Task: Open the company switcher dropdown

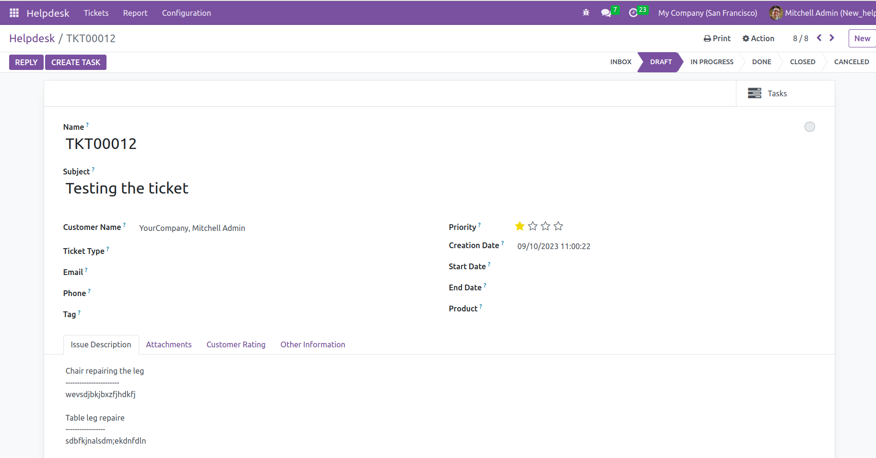Action: (x=708, y=13)
